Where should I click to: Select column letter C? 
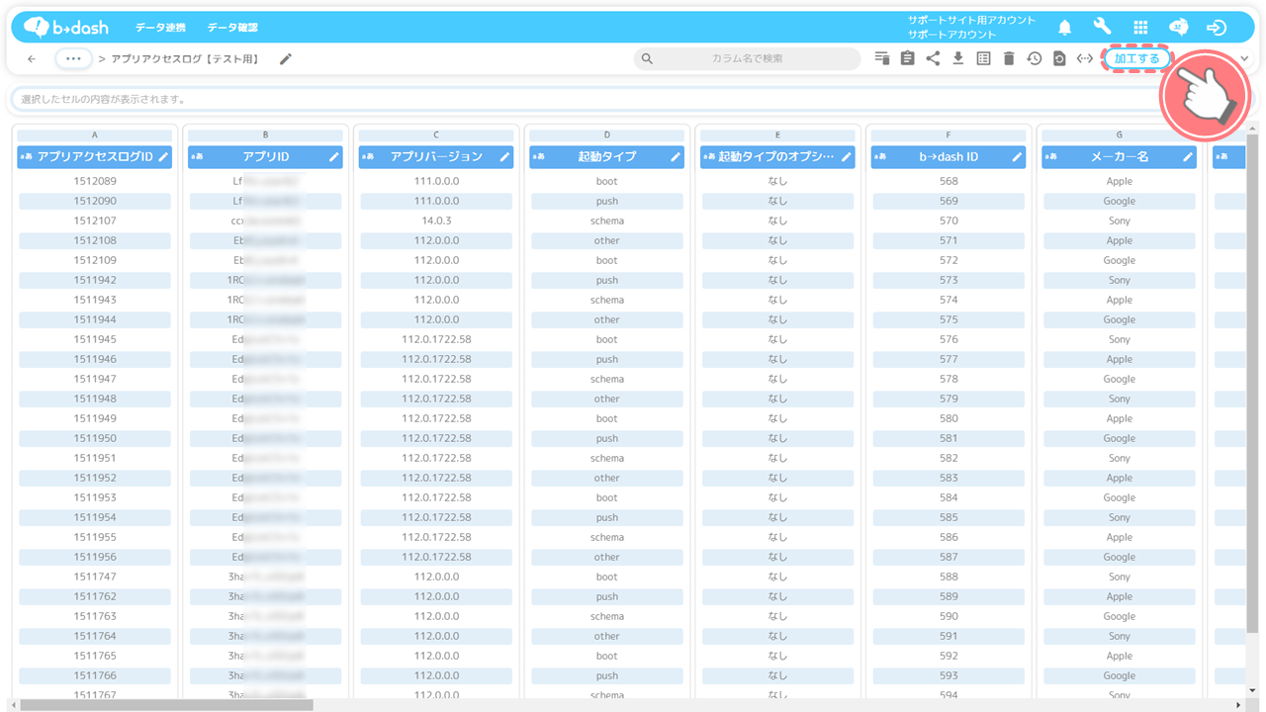(x=436, y=135)
